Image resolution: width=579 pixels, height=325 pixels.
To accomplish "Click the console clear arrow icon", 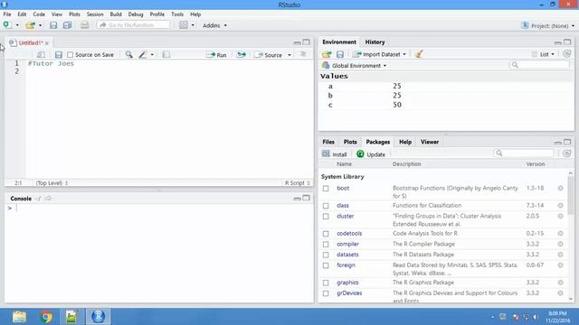I will click(x=48, y=199).
